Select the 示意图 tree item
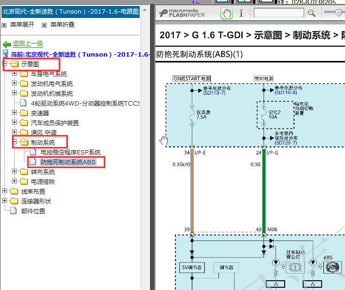 (x=30, y=64)
